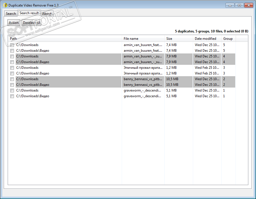Click the first 5,1 MB size cell

pyautogui.click(x=172, y=90)
